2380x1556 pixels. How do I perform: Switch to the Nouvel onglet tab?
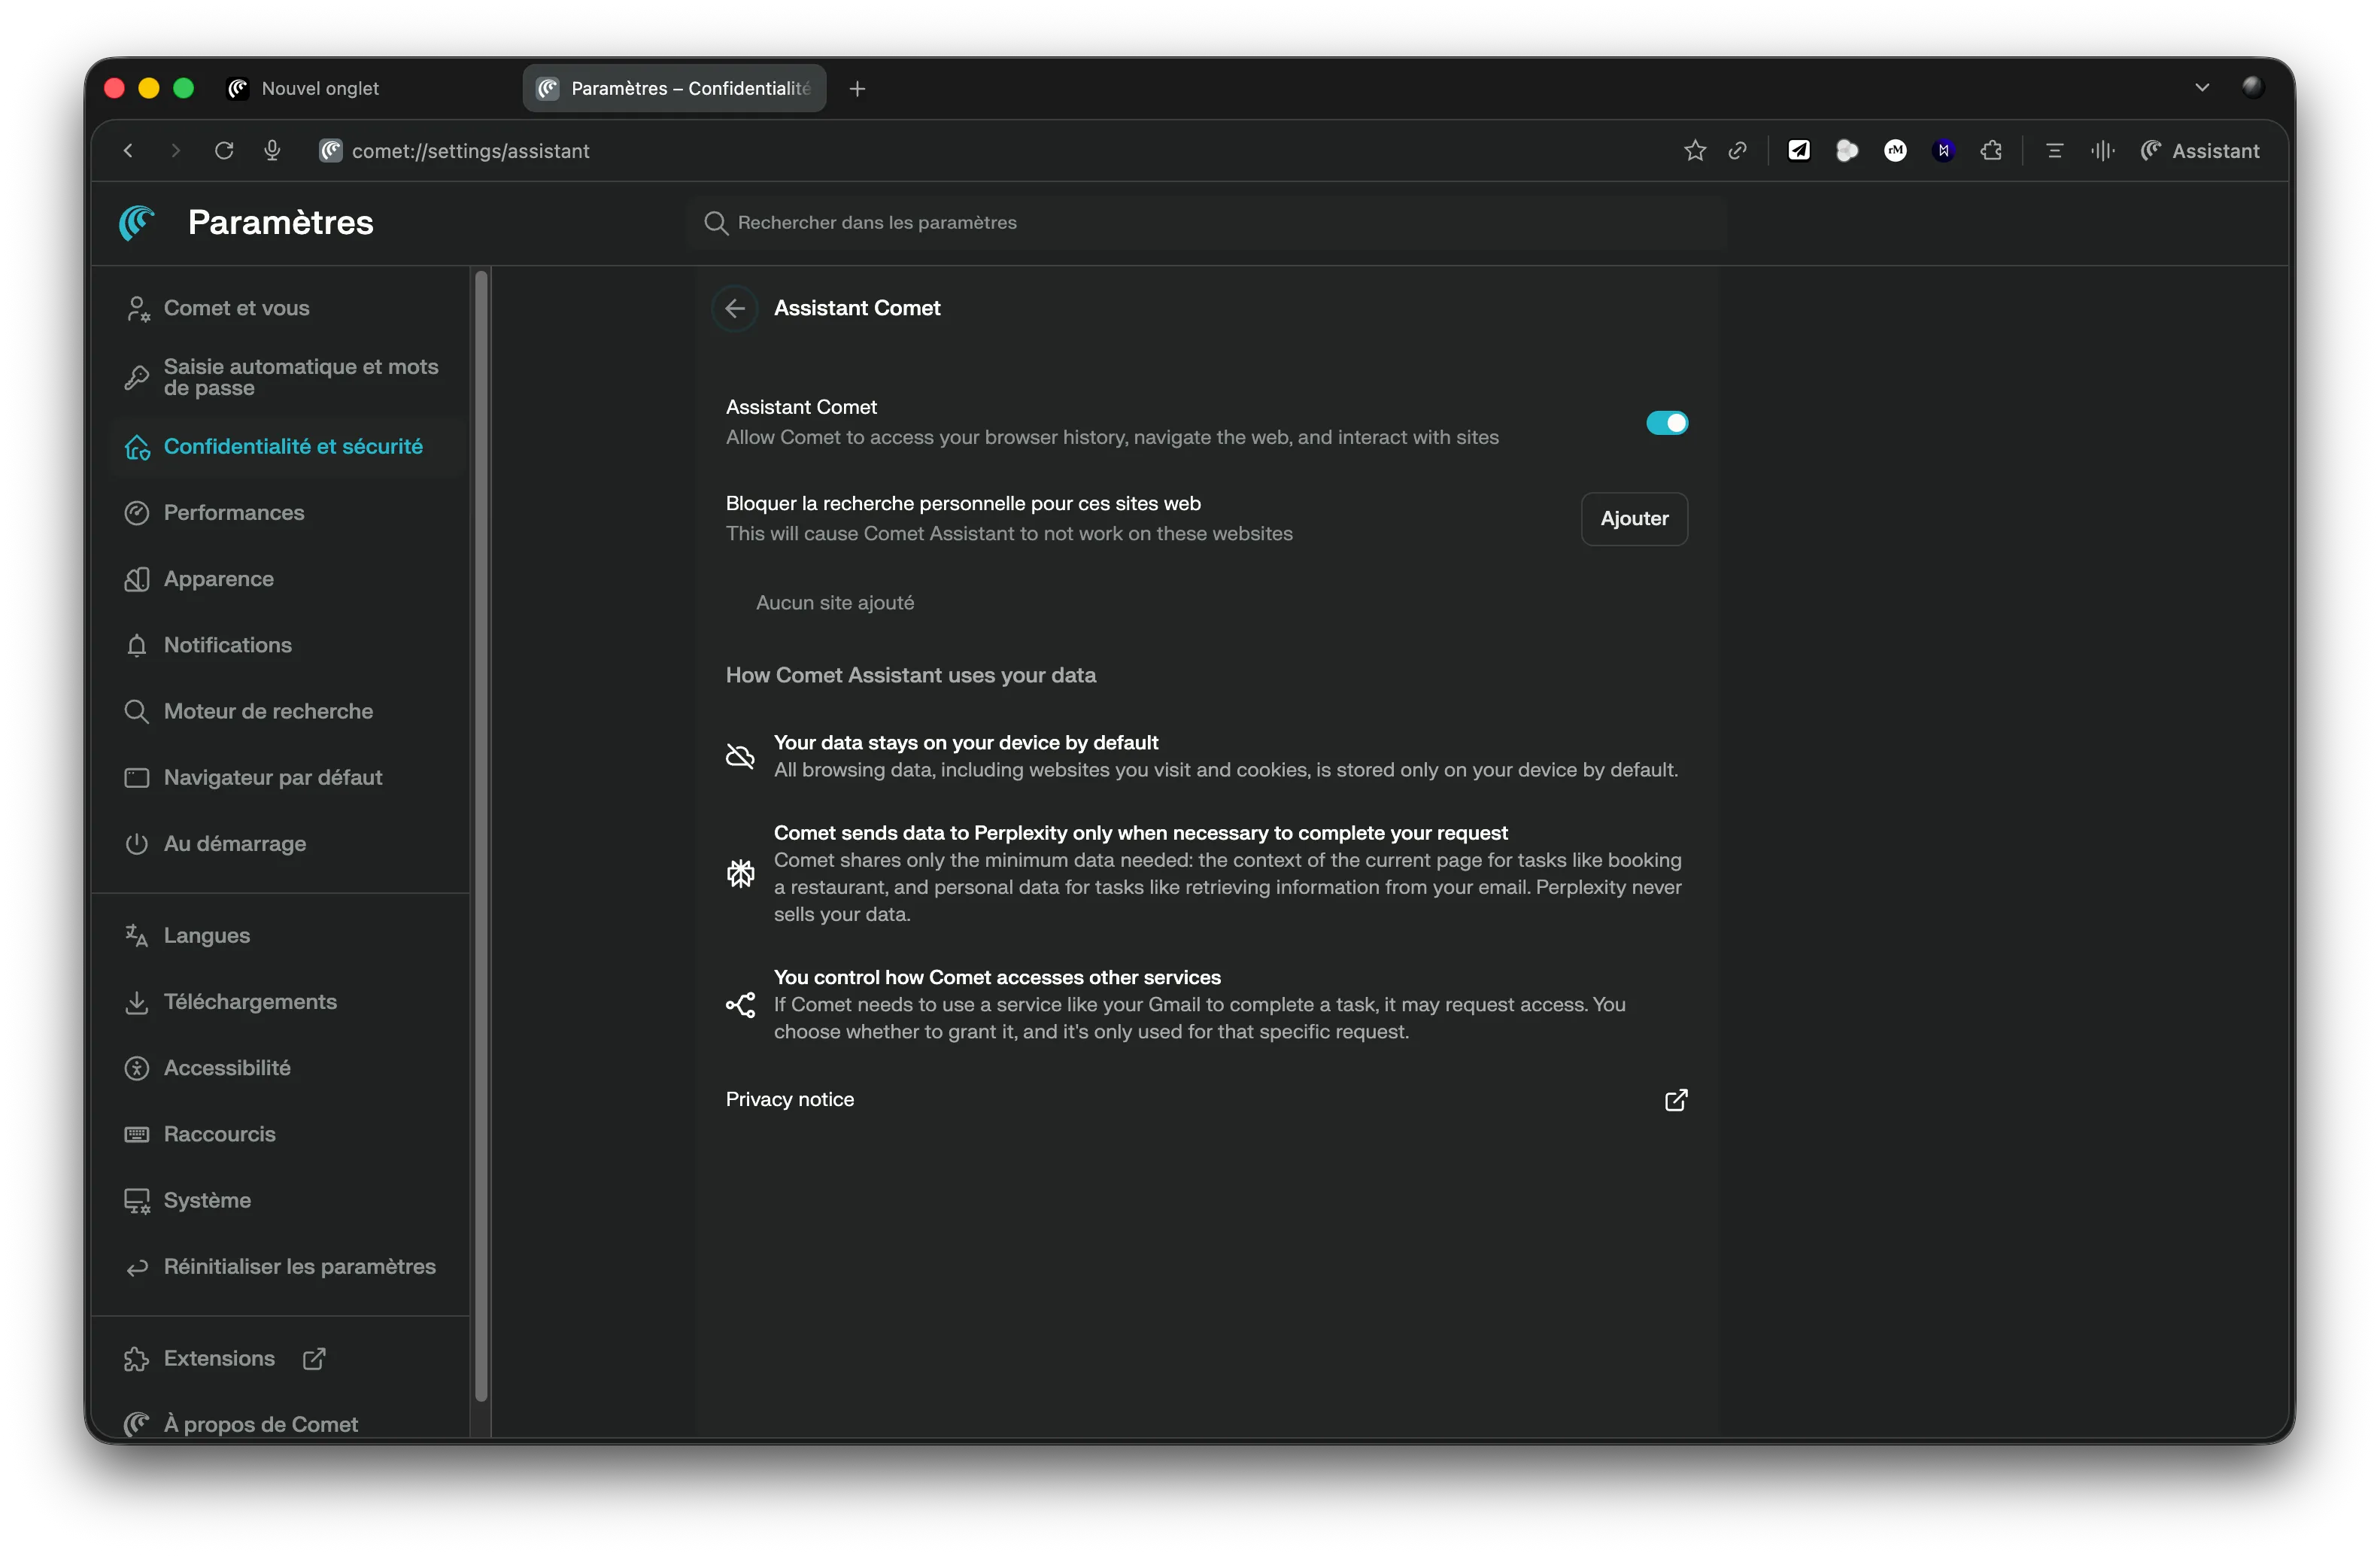(320, 88)
